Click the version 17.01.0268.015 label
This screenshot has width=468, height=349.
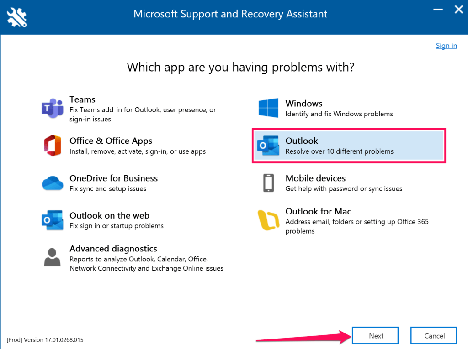45,339
